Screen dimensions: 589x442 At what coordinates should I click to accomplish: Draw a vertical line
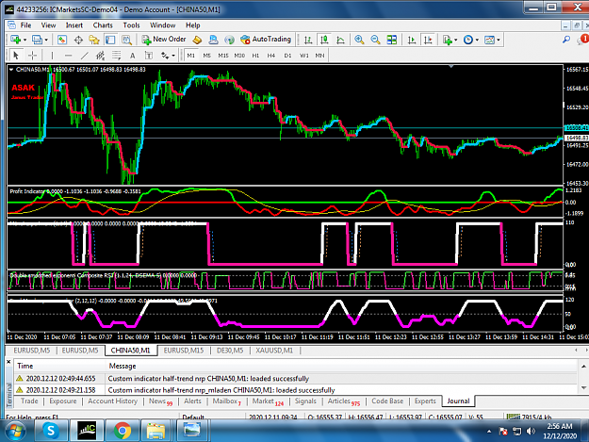52,56
